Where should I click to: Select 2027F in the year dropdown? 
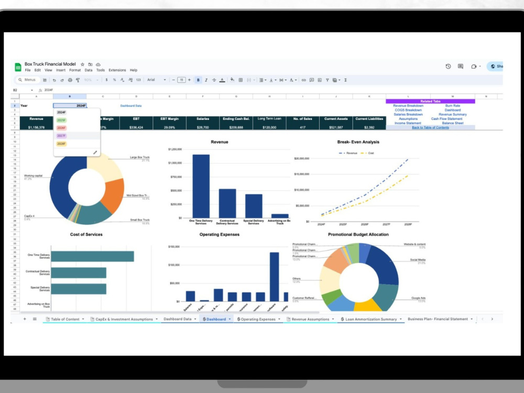tap(61, 136)
